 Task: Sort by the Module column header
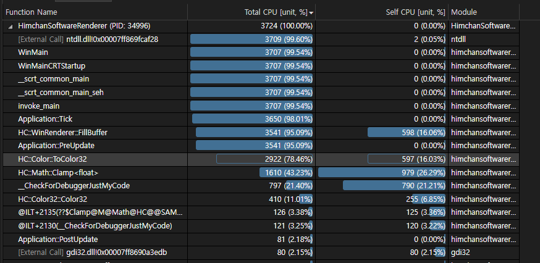pos(484,12)
